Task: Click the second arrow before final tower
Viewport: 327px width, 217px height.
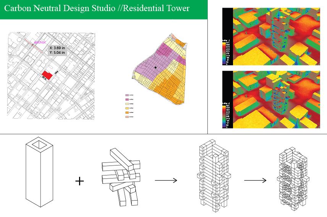Action: pyautogui.click(x=255, y=180)
